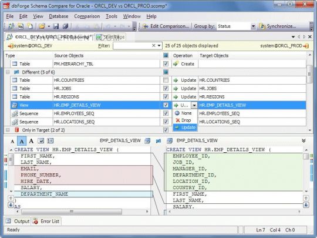Click the previous difference arrow in left pane
The image size is (317, 238).
11,198
